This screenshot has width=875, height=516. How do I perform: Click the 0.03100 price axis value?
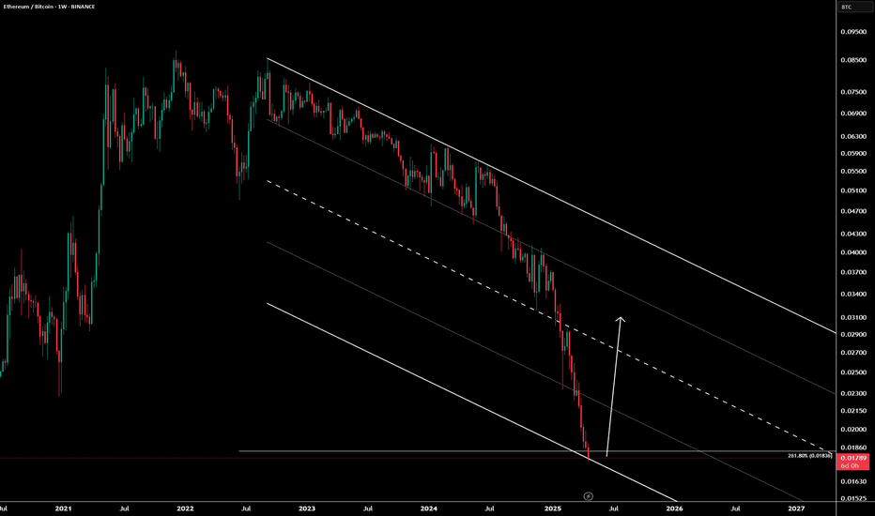tap(853, 317)
